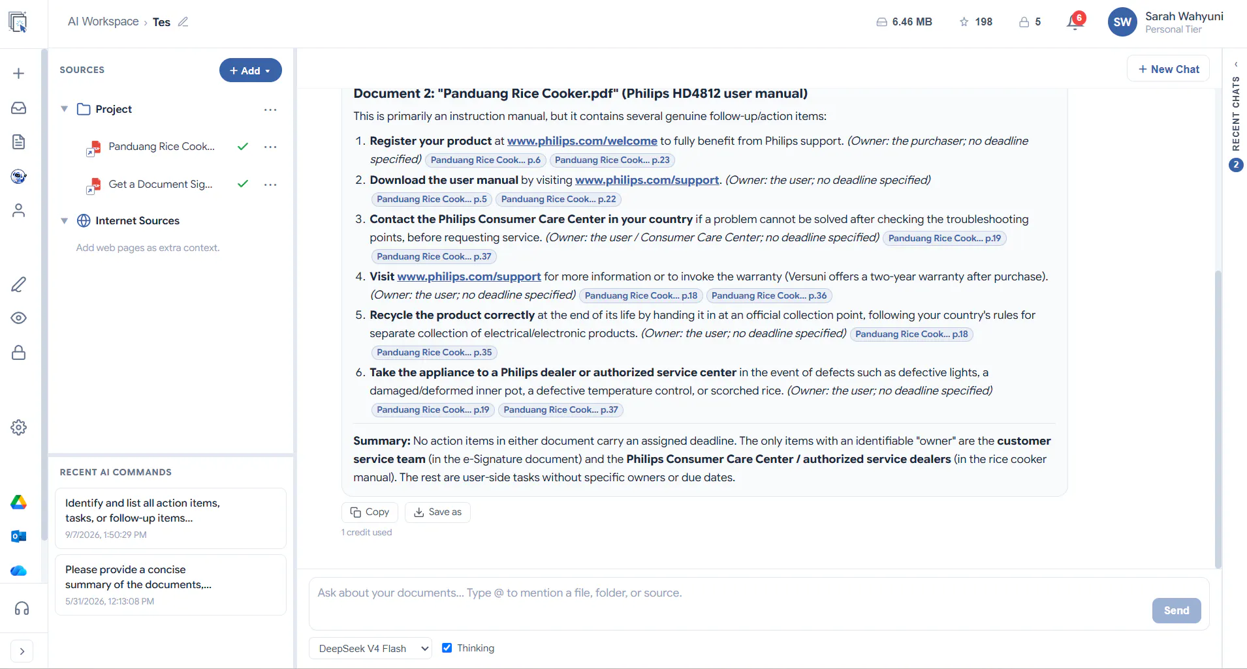The height and width of the screenshot is (669, 1247).
Task: Click the Send button
Action: point(1176,610)
